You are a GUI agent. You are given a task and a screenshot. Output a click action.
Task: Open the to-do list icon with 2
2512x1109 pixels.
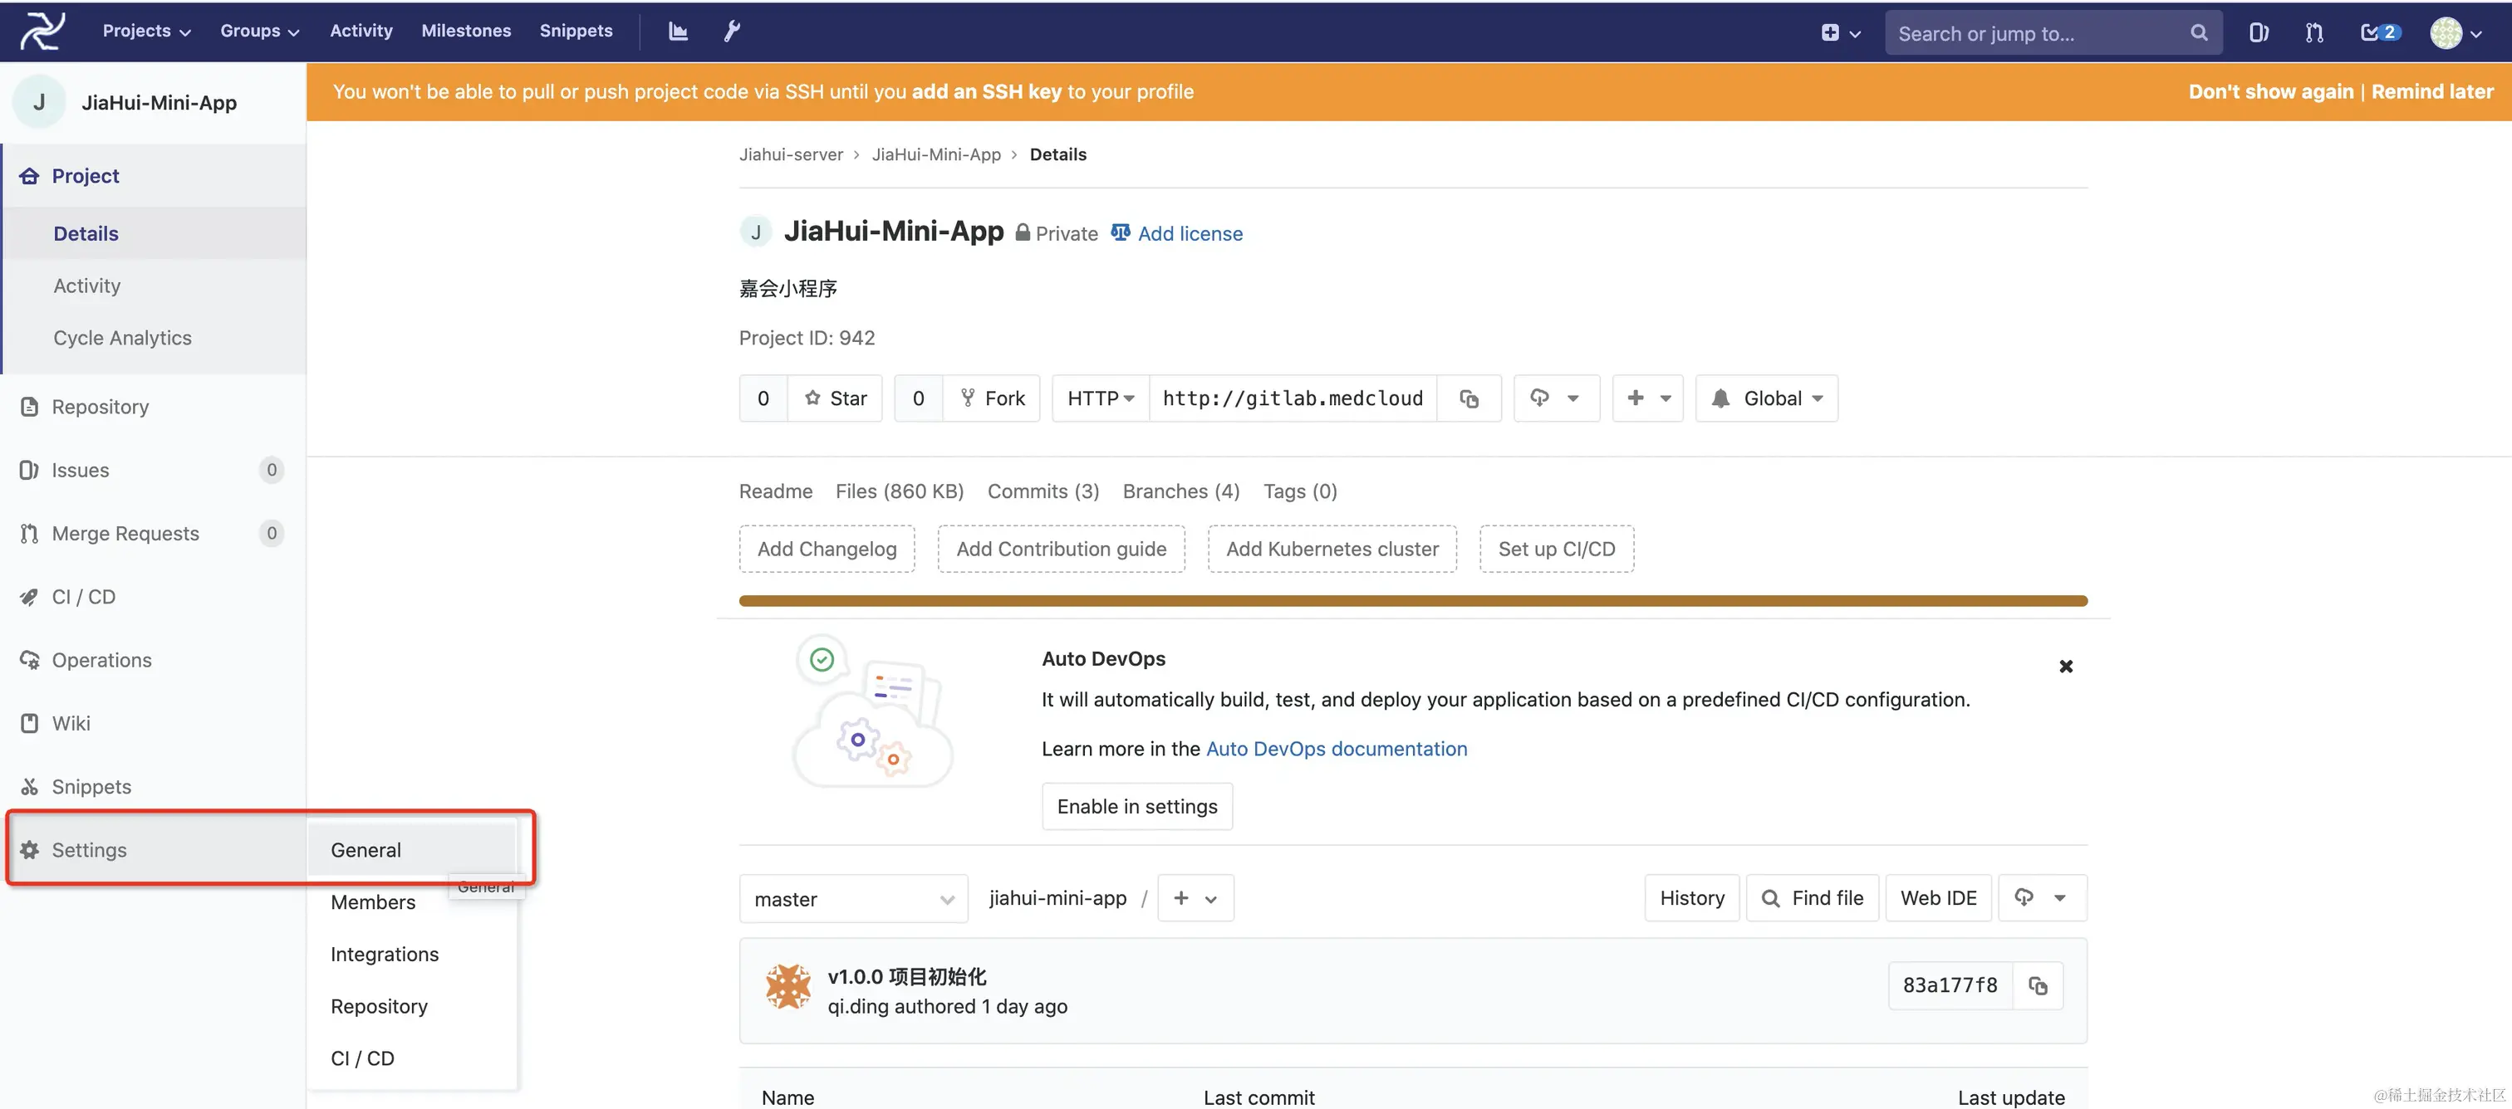pyautogui.click(x=2379, y=32)
